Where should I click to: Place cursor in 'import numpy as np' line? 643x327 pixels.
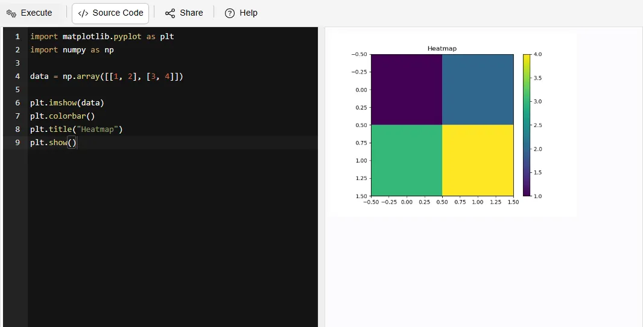click(72, 49)
